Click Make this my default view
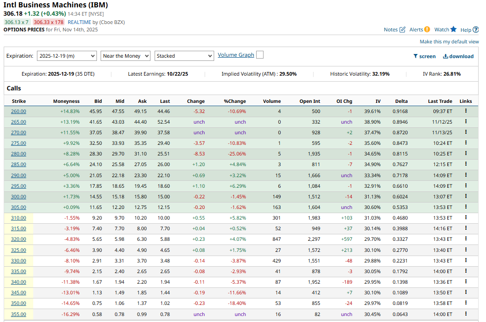Screen dimensions: 486x322 [449, 42]
